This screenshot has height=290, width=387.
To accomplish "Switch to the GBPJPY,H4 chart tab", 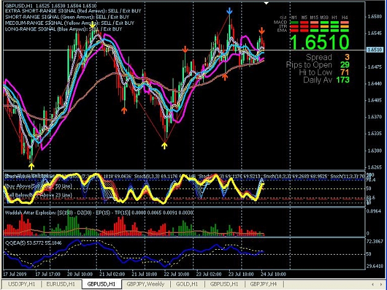I will (263, 284).
